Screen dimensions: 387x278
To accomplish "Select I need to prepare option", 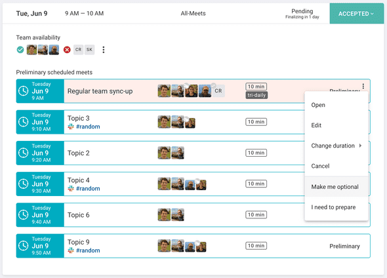I will coord(336,207).
